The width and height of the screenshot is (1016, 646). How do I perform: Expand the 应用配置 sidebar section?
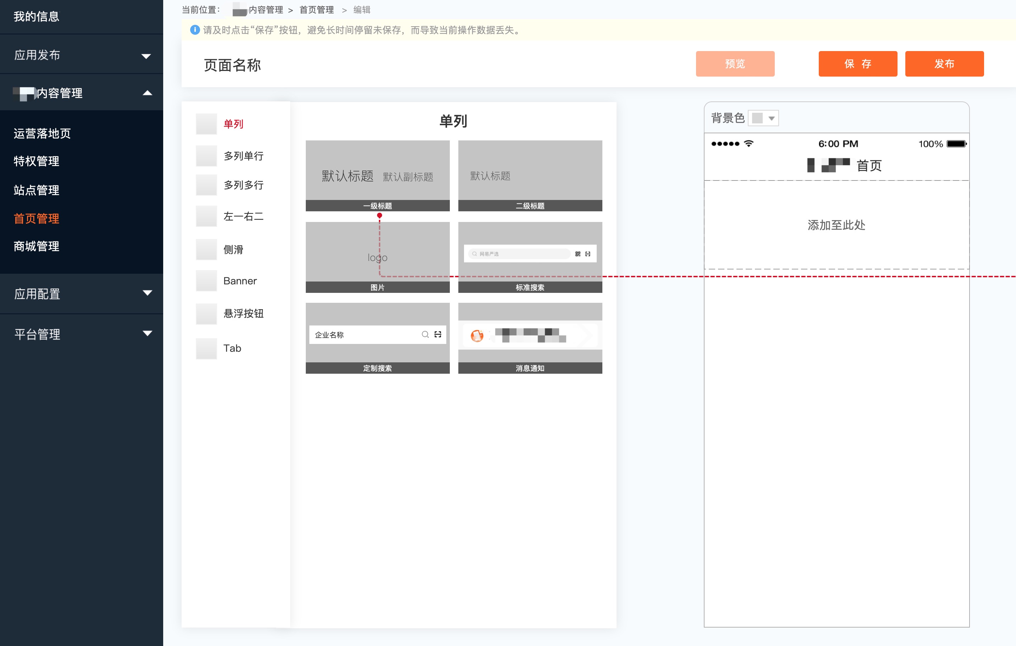point(147,293)
